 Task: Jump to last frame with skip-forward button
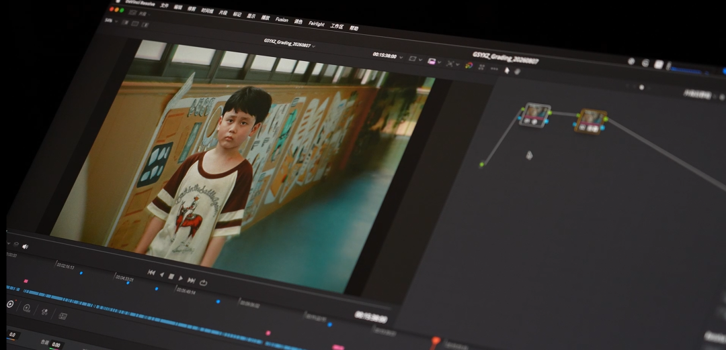[x=191, y=280]
